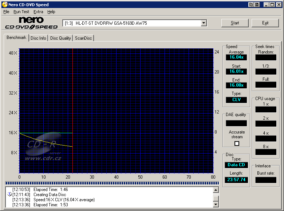Image resolution: width=284 pixels, height=211 pixels.
Task: Click the Random seek time field
Action: 266,57
